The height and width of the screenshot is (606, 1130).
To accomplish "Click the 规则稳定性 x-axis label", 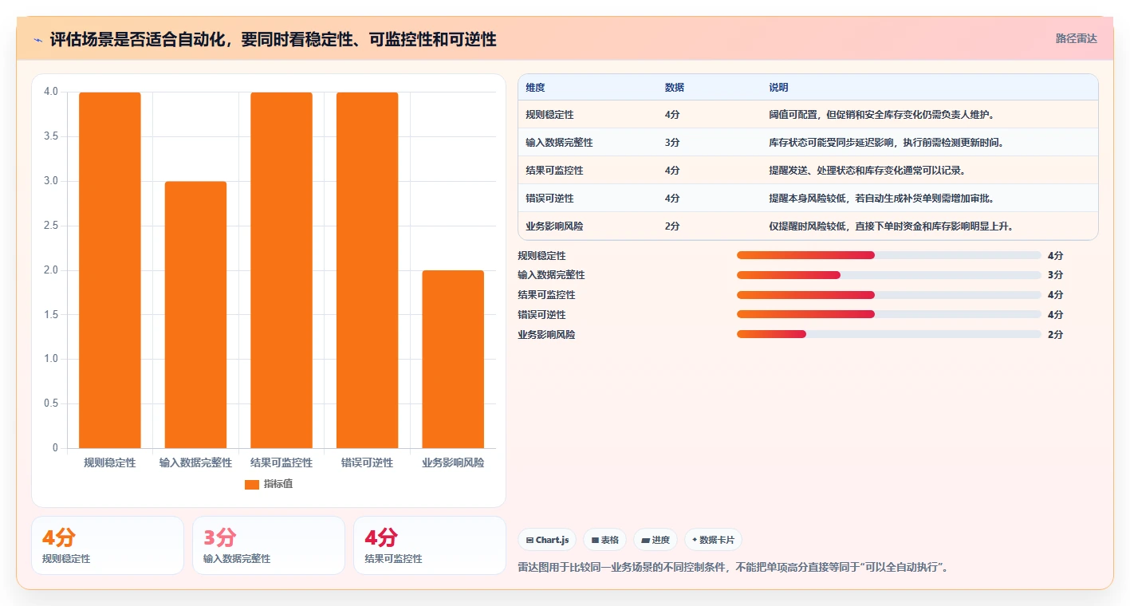I will point(110,462).
